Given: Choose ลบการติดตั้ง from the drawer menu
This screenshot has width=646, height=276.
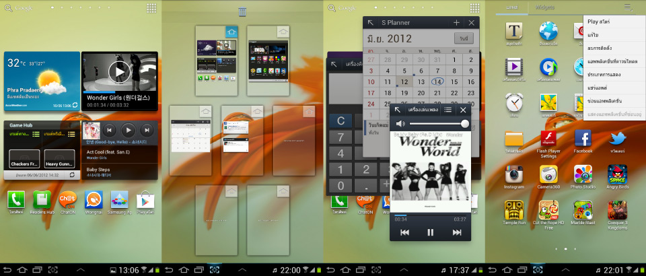Looking at the screenshot, I should 614,48.
